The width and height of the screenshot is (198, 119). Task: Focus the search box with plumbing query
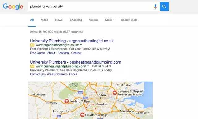point(90,7)
